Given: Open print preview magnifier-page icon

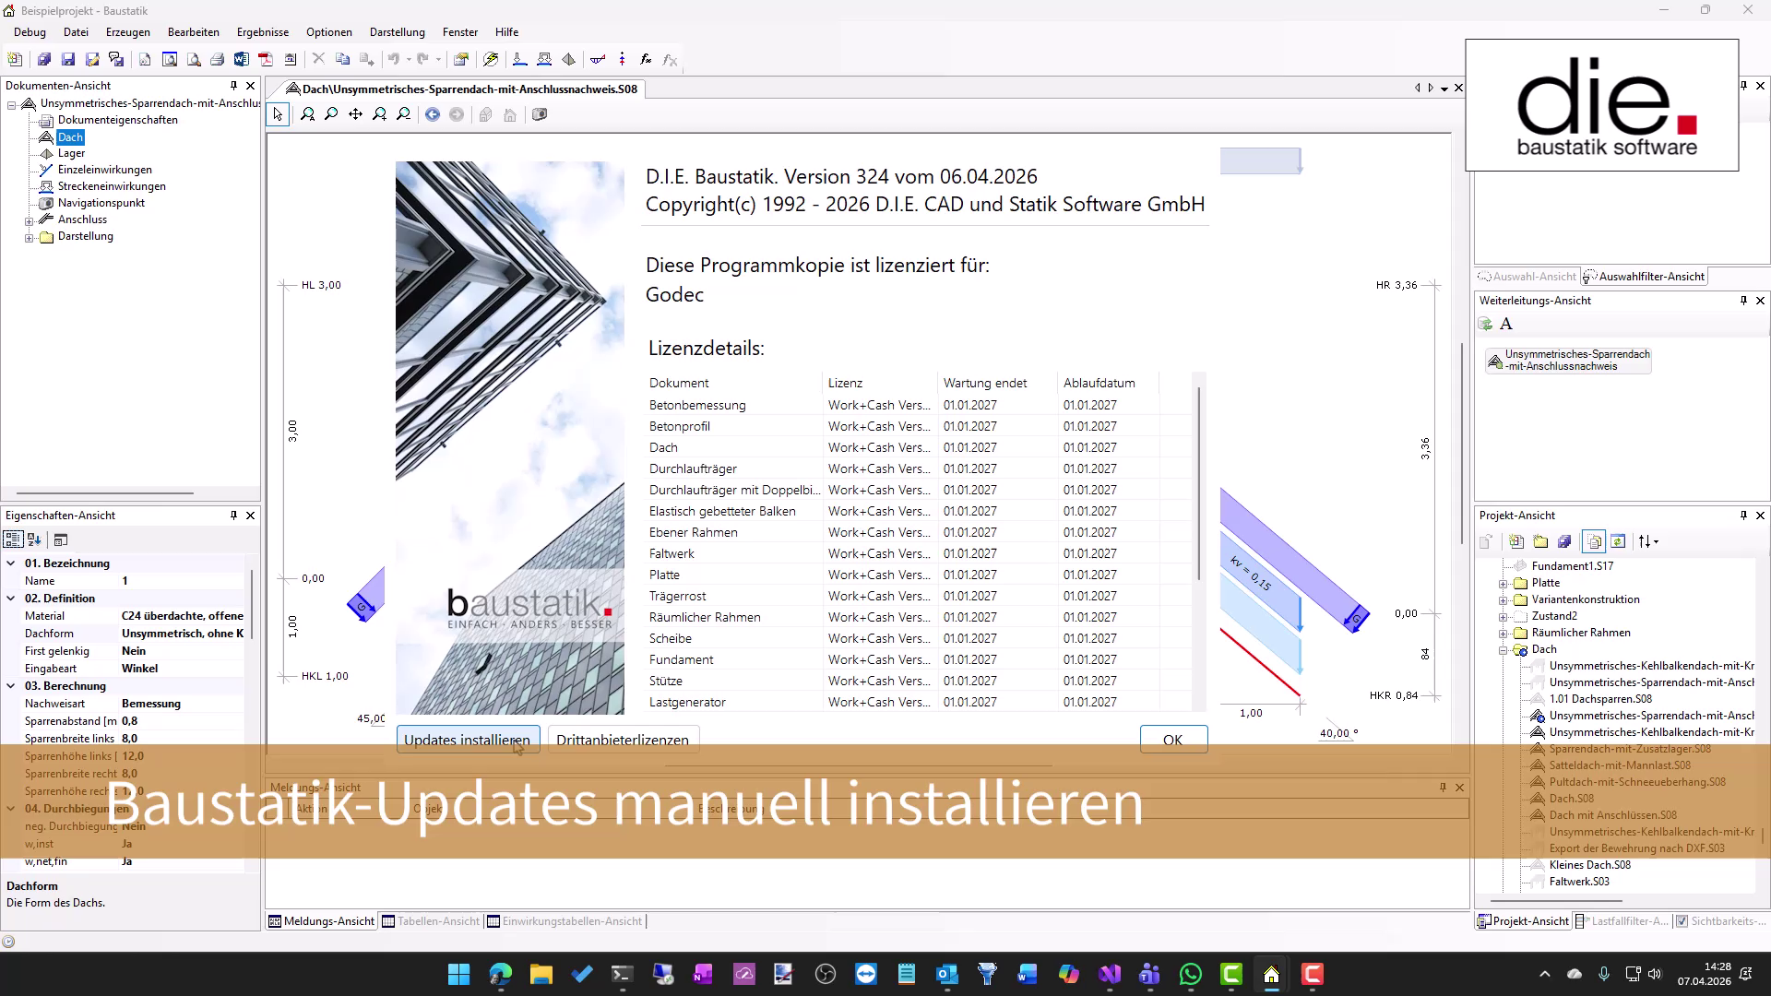Looking at the screenshot, I should [194, 59].
